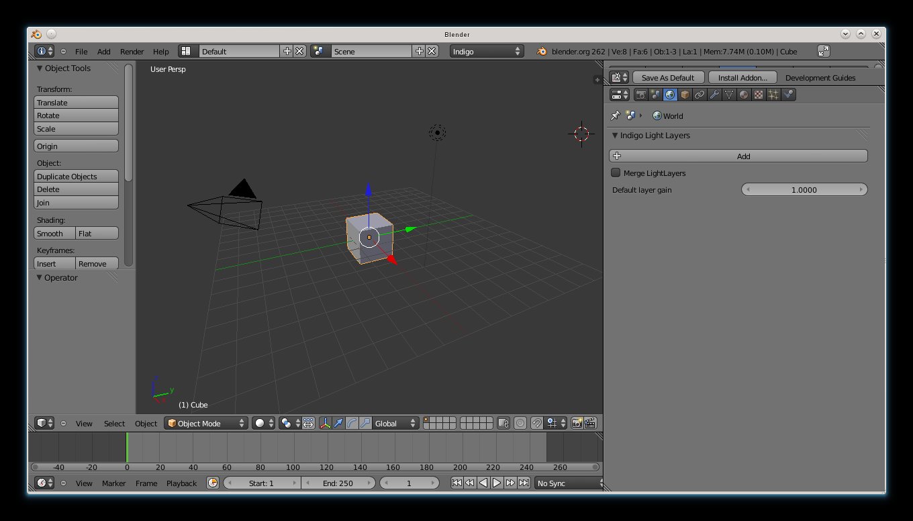Select the Material properties sphere icon

click(744, 95)
